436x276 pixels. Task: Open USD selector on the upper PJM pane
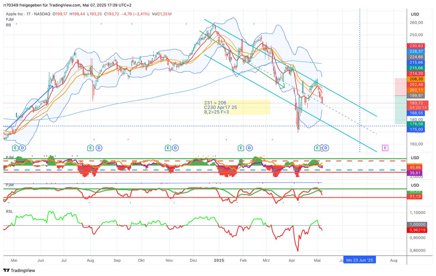(x=415, y=158)
